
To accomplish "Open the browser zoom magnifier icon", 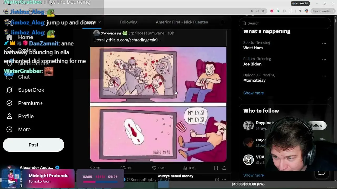I will coord(252,11).
